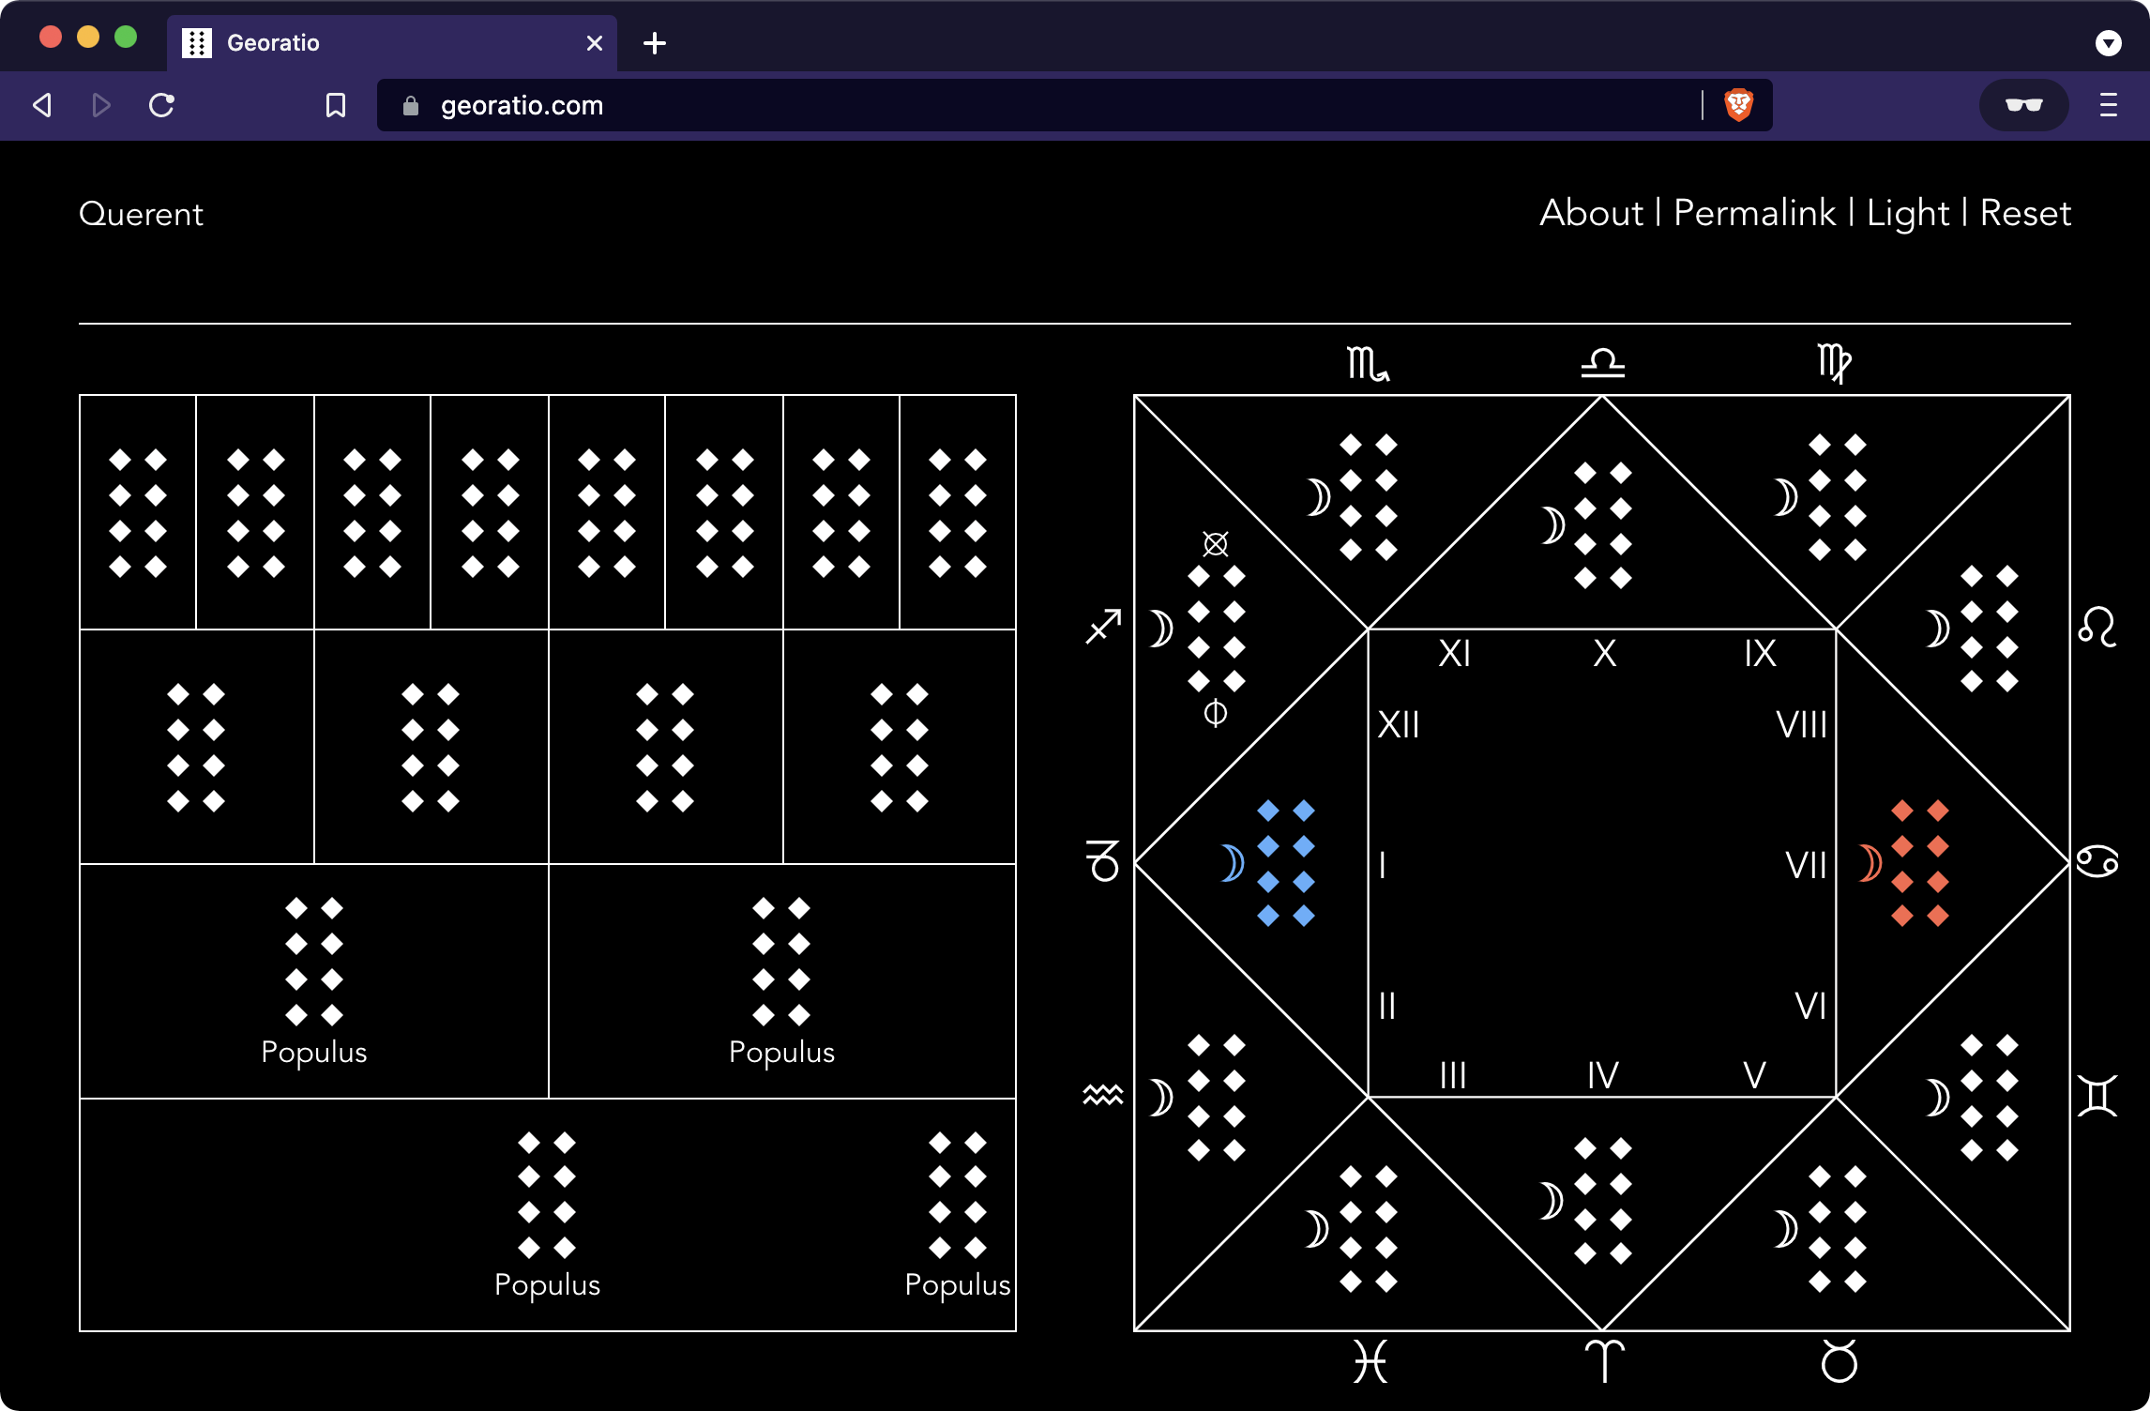Select the Georatio browser tab
Screen dimensions: 2150x1411
pos(392,43)
